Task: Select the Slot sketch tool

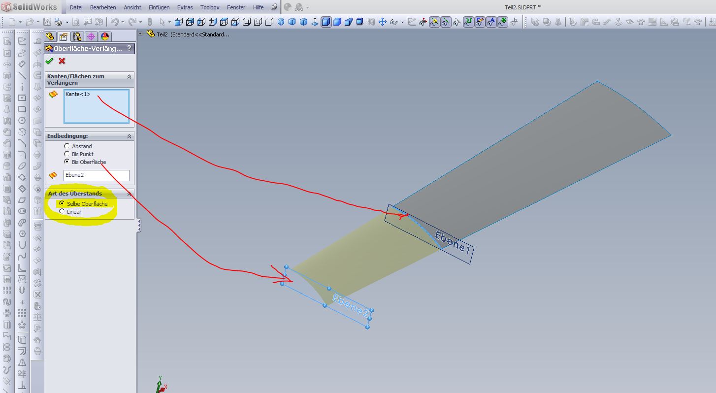Action: [x=22, y=211]
